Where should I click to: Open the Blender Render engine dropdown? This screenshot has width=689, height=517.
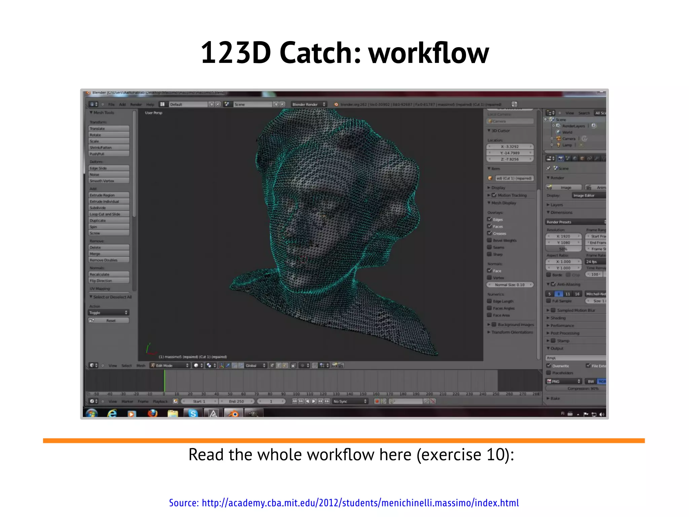[309, 104]
